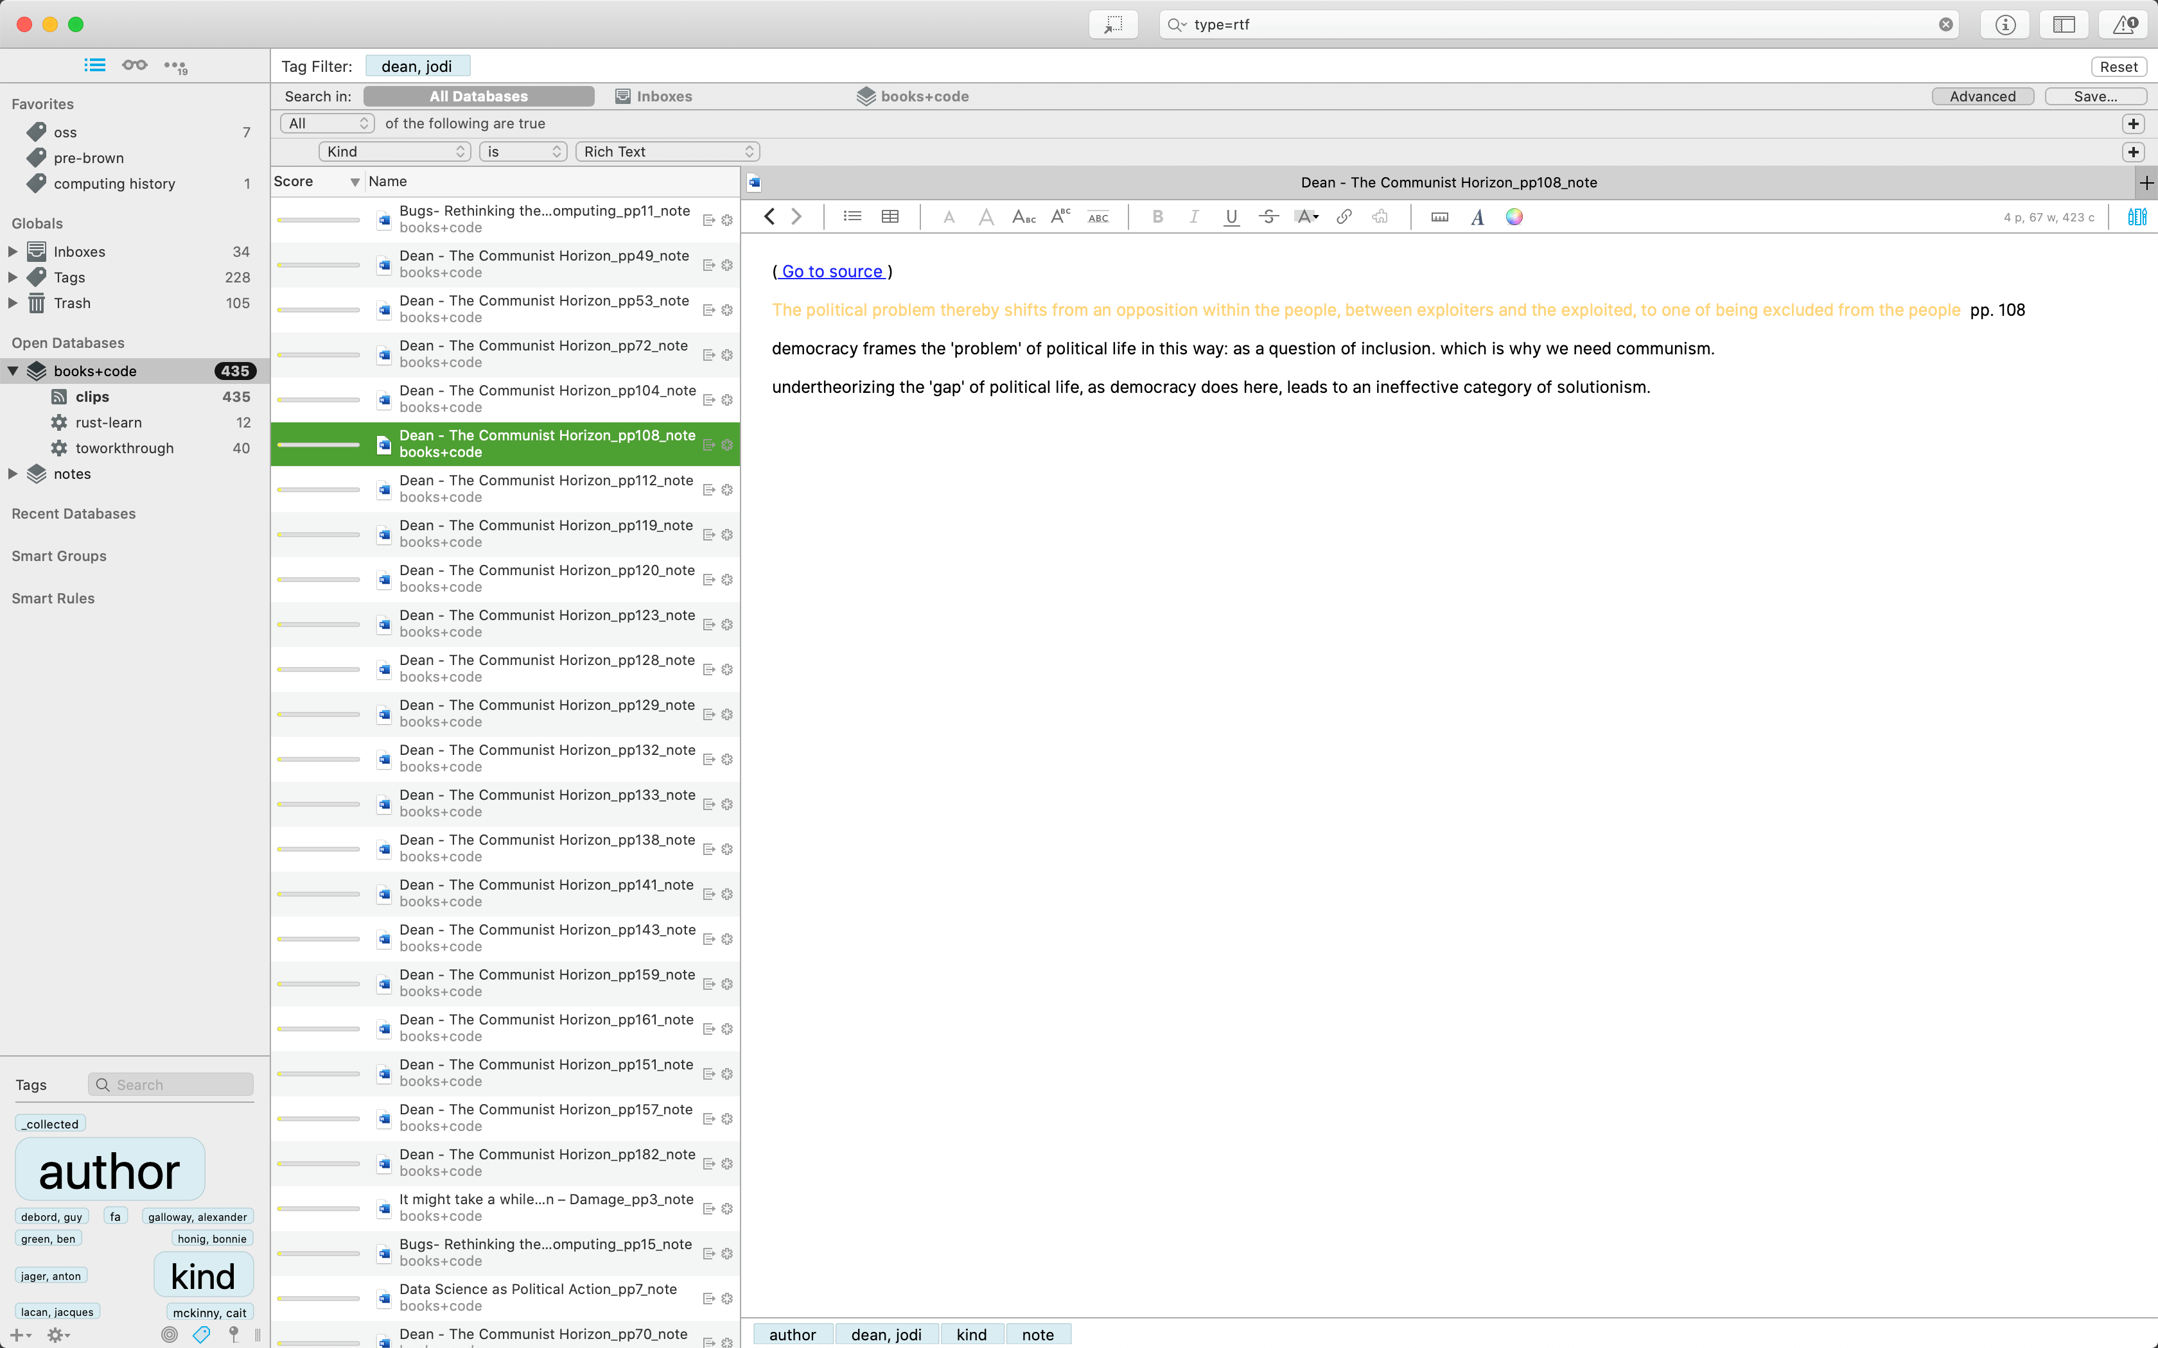Expand the Tags group in sidebar
Image resolution: width=2158 pixels, height=1348 pixels.
[x=13, y=277]
